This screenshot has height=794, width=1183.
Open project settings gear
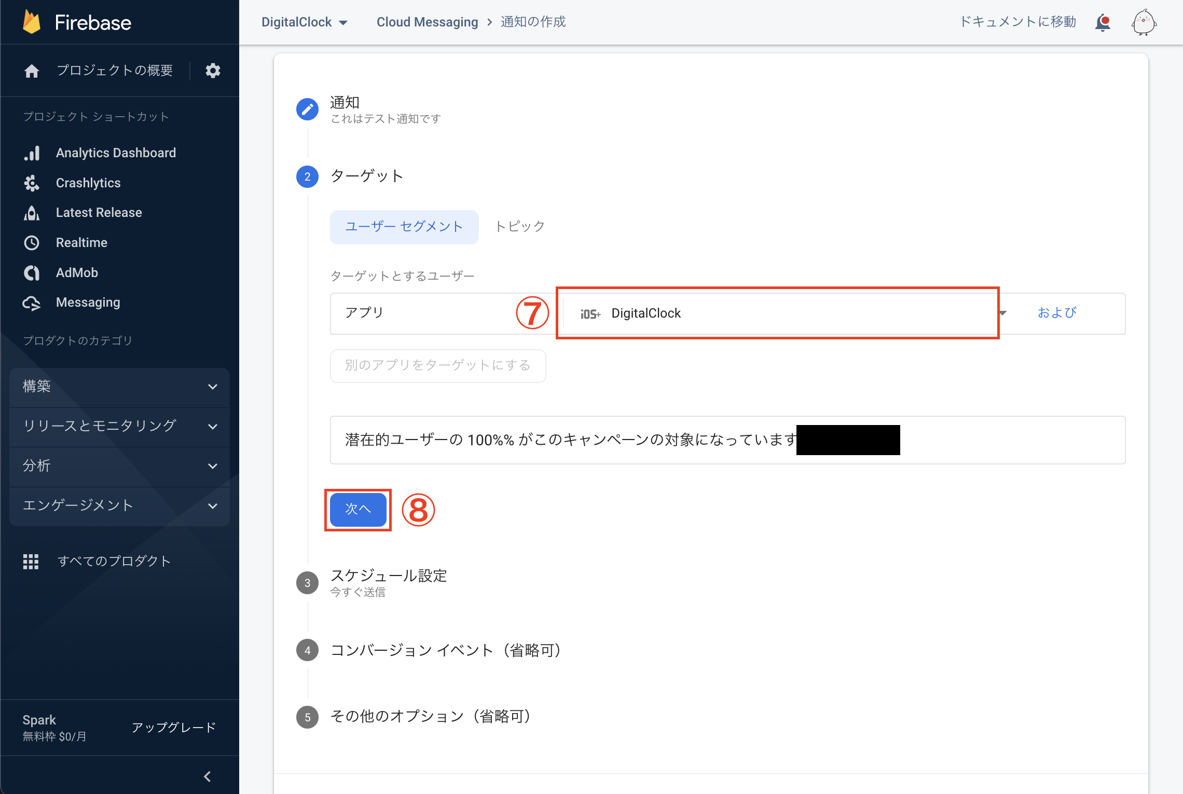tap(213, 71)
